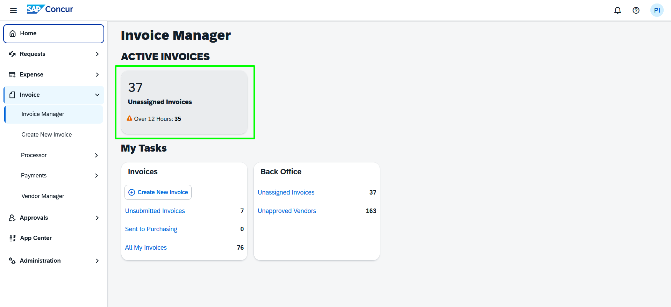Select Create New Invoice in sidebar
The image size is (671, 307).
(47, 135)
